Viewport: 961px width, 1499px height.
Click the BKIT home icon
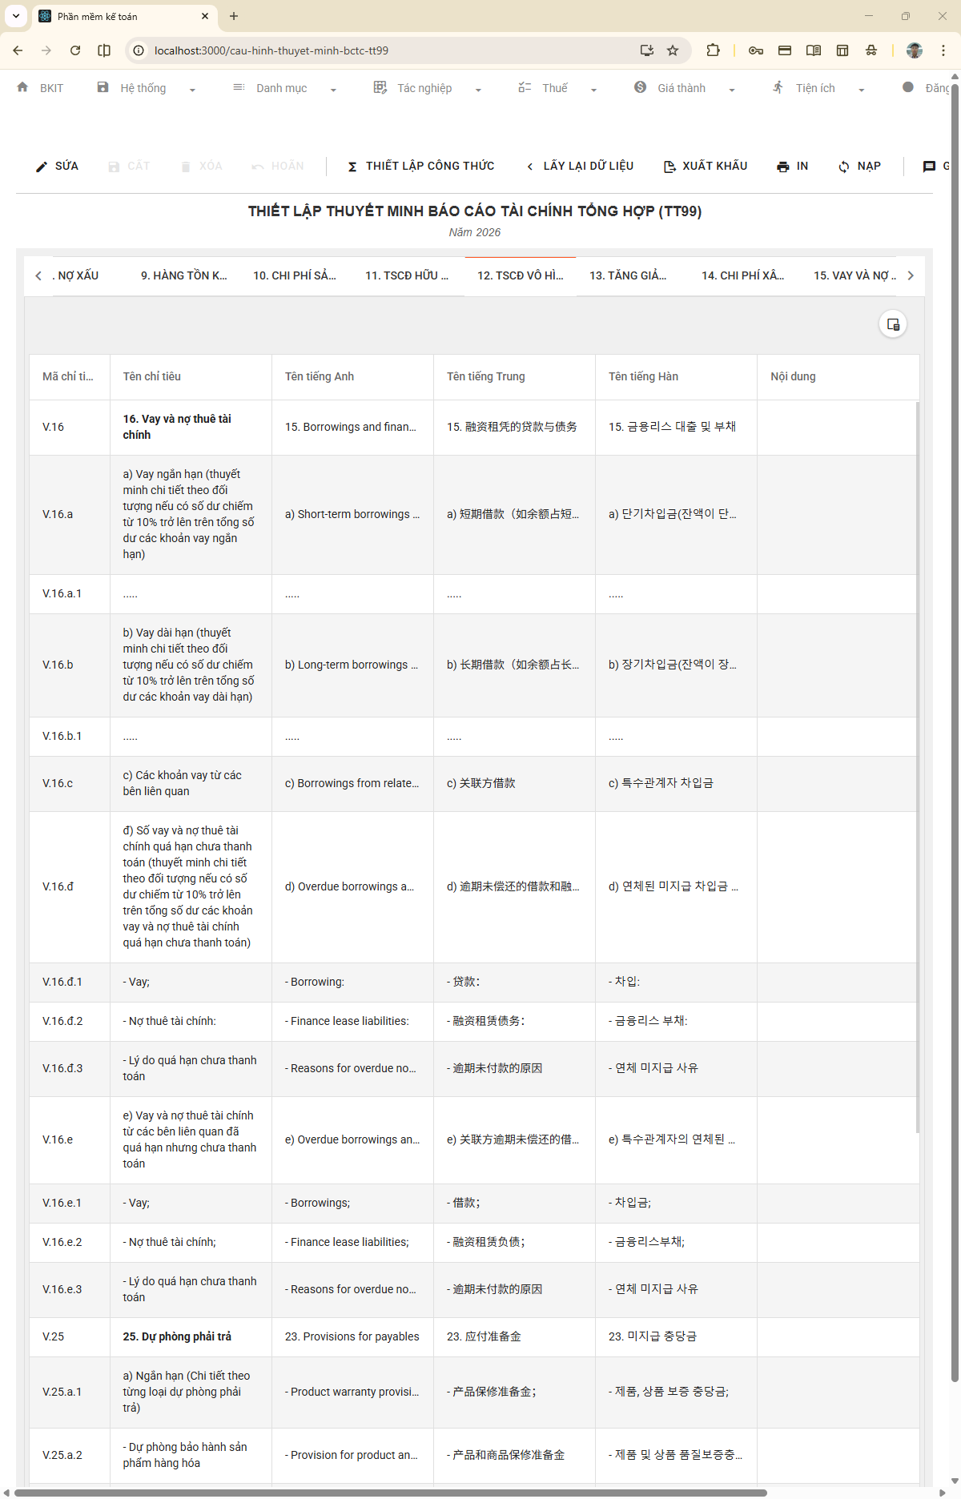[x=22, y=87]
